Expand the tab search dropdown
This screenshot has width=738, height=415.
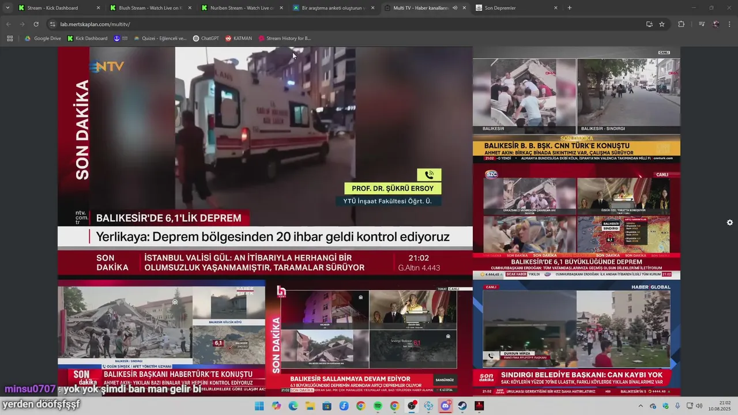7,8
